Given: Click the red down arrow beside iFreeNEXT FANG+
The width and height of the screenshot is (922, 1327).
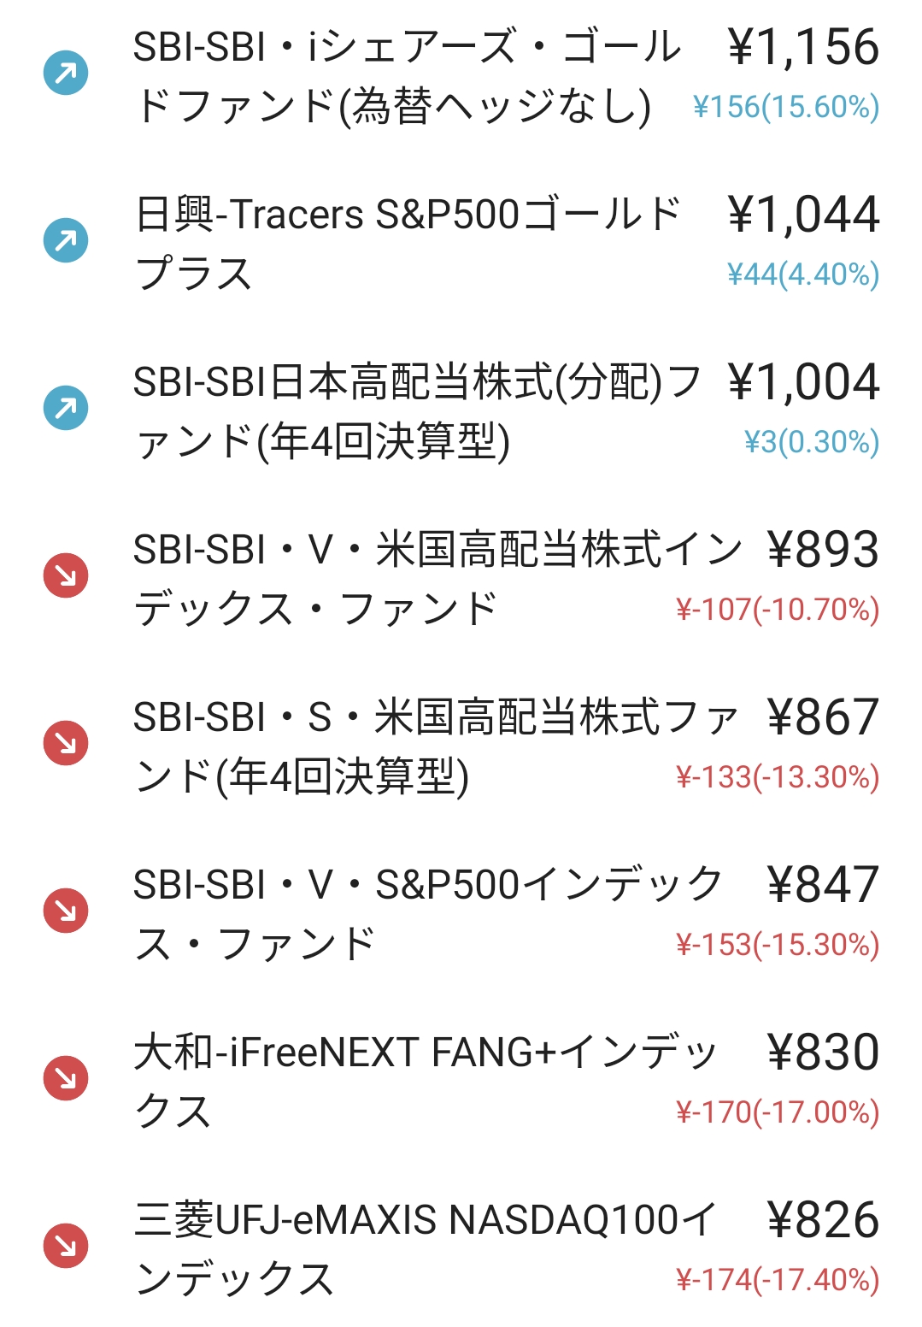Looking at the screenshot, I should click(66, 1079).
